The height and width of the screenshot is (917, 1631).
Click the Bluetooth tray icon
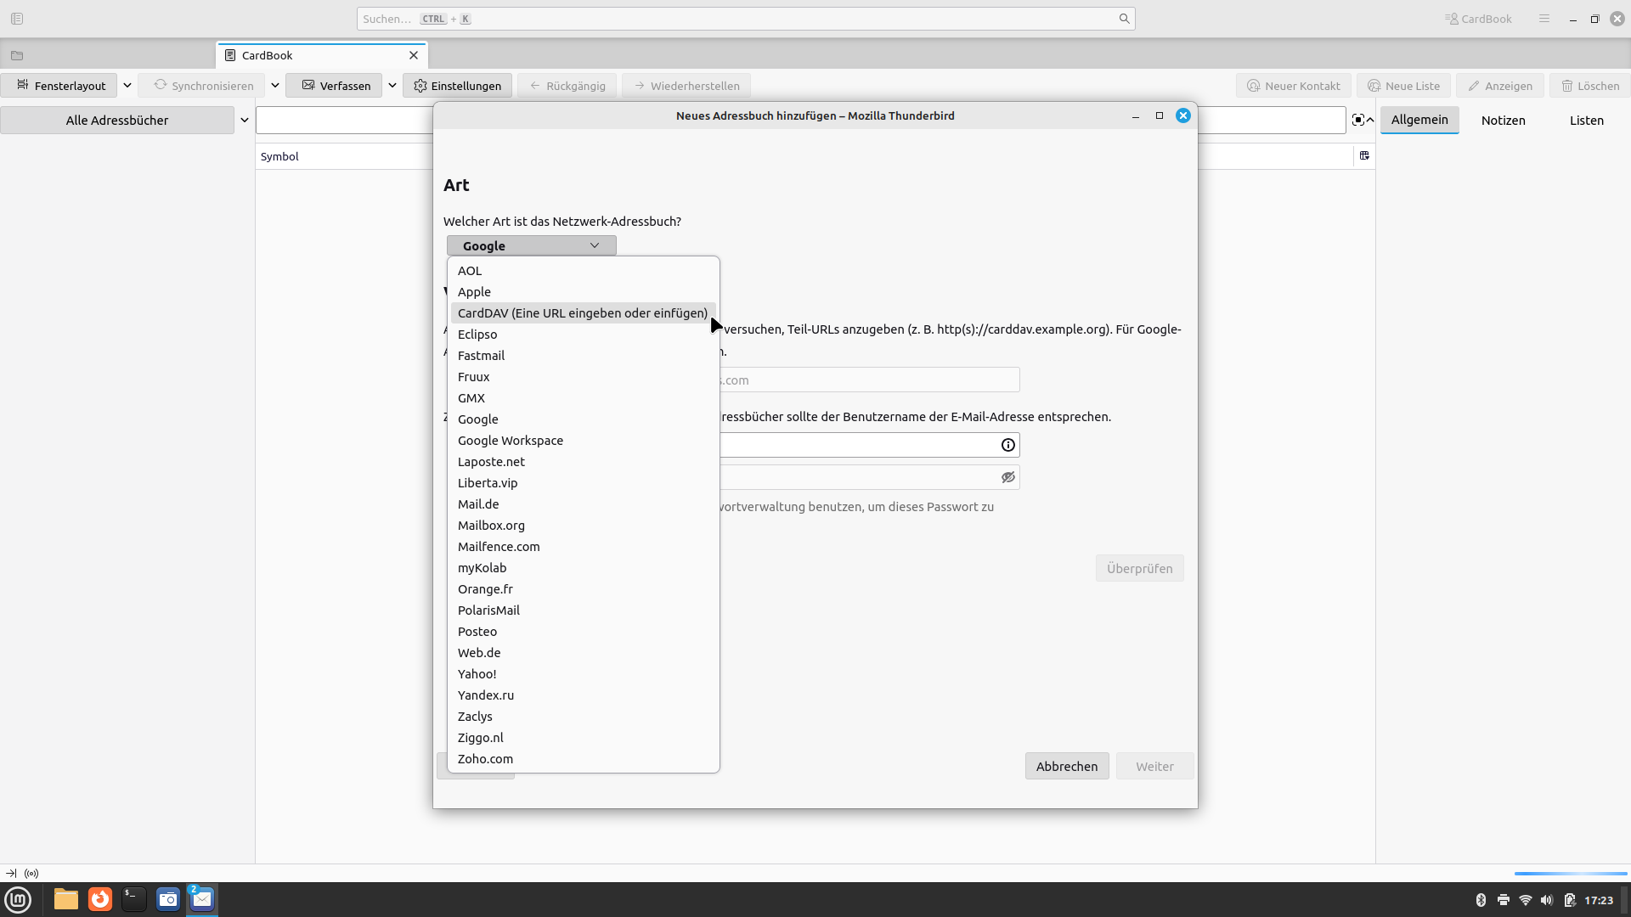1481,900
